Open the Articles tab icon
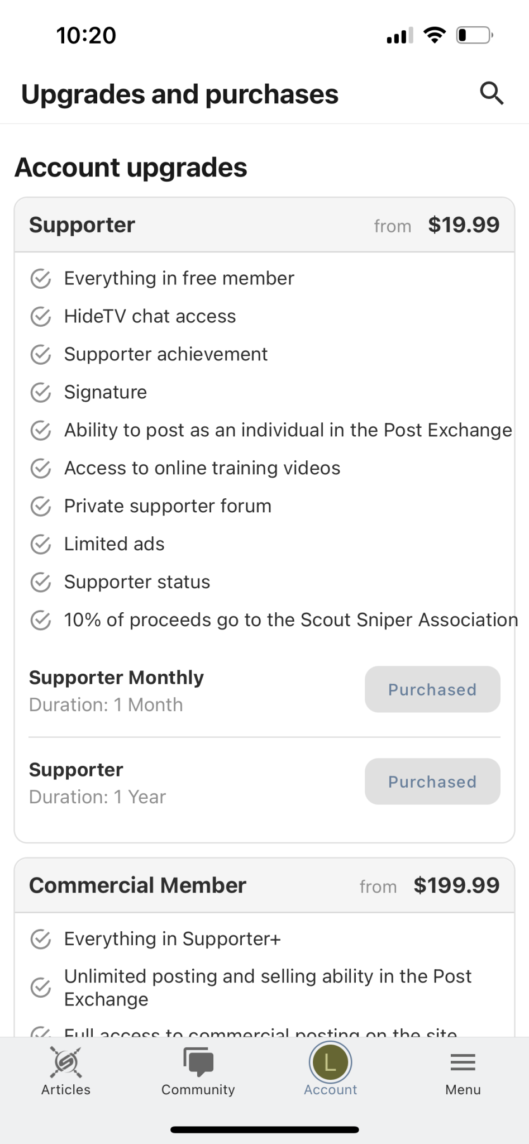This screenshot has width=529, height=1144. (x=66, y=1061)
